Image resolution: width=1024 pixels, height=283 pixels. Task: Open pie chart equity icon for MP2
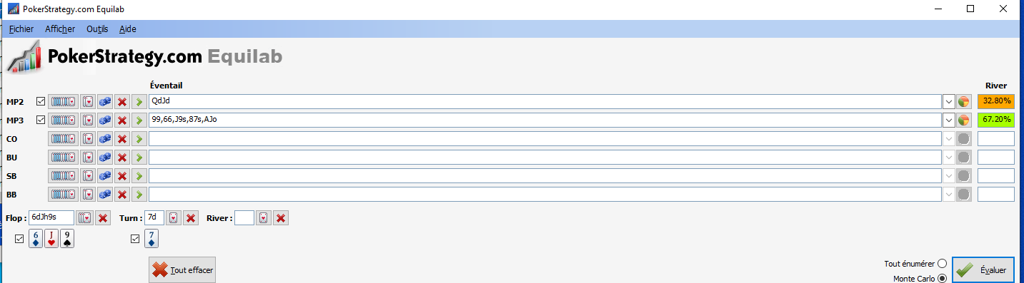coord(964,101)
